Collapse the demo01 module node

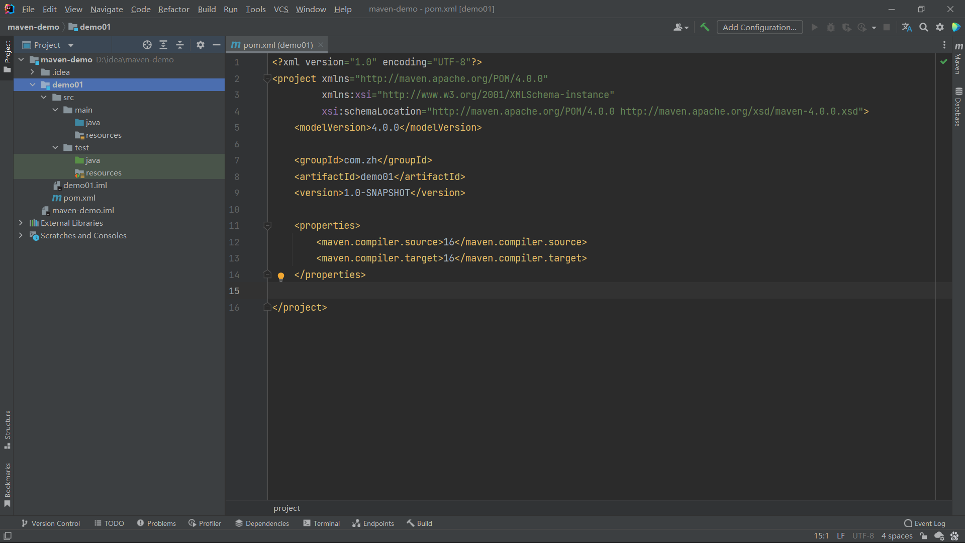(x=32, y=84)
